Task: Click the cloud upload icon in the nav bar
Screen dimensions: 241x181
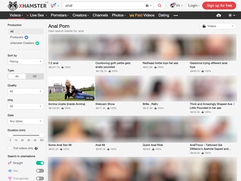Action: [x=219, y=15]
